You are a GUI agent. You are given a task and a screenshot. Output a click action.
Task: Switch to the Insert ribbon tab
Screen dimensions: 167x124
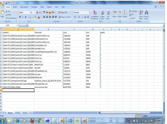pyautogui.click(x=15, y=7)
